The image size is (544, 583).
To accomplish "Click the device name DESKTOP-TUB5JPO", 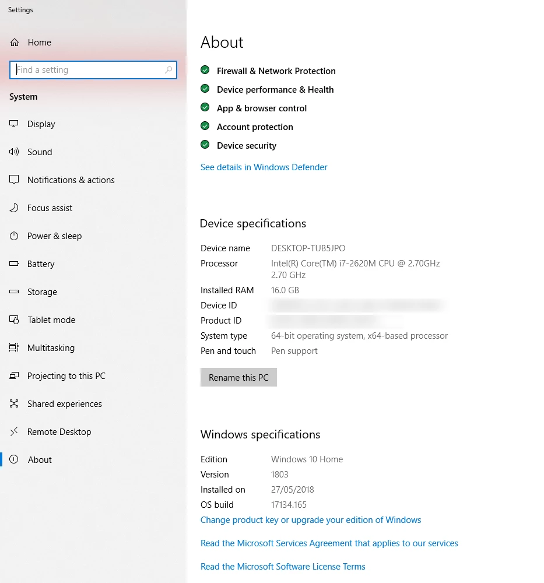I will [308, 248].
